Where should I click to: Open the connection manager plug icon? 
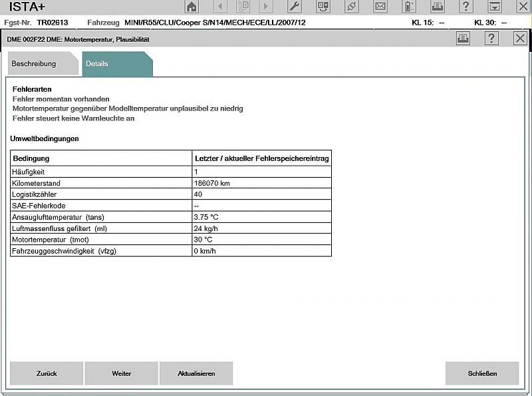click(x=352, y=7)
